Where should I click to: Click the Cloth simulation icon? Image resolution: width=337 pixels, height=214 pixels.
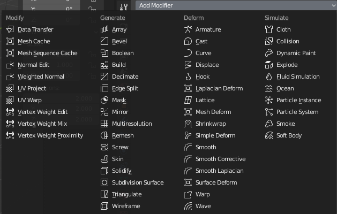[x=269, y=29]
